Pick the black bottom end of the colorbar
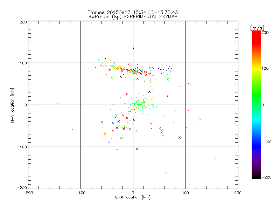Viewport: 280px width, 210px height. click(256, 177)
